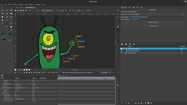Open the Plug-Ins menu
The image size is (187, 105).
[32, 5]
